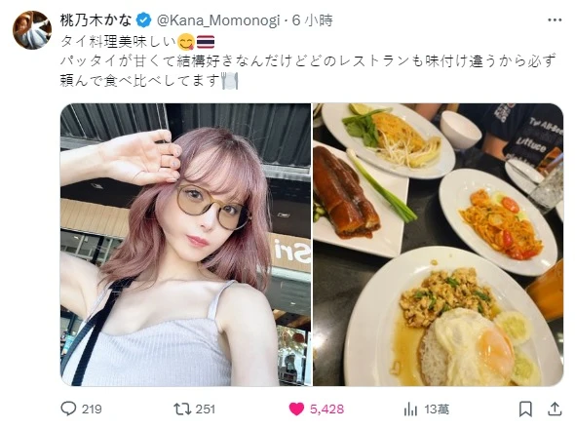Image resolution: width=575 pixels, height=429 pixels.
Task: Click the tweet text about パッタイ
Action: 308,71
